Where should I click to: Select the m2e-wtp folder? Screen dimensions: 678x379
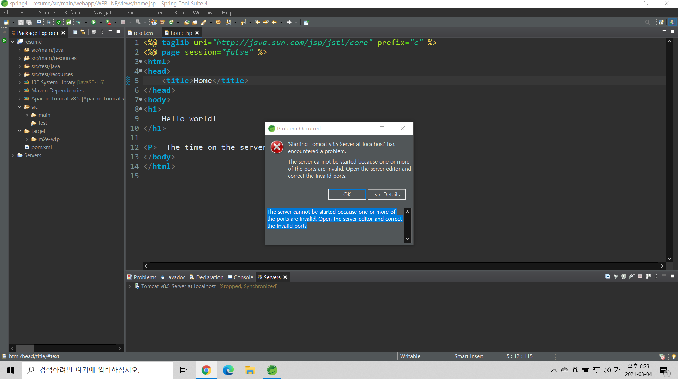(49, 139)
